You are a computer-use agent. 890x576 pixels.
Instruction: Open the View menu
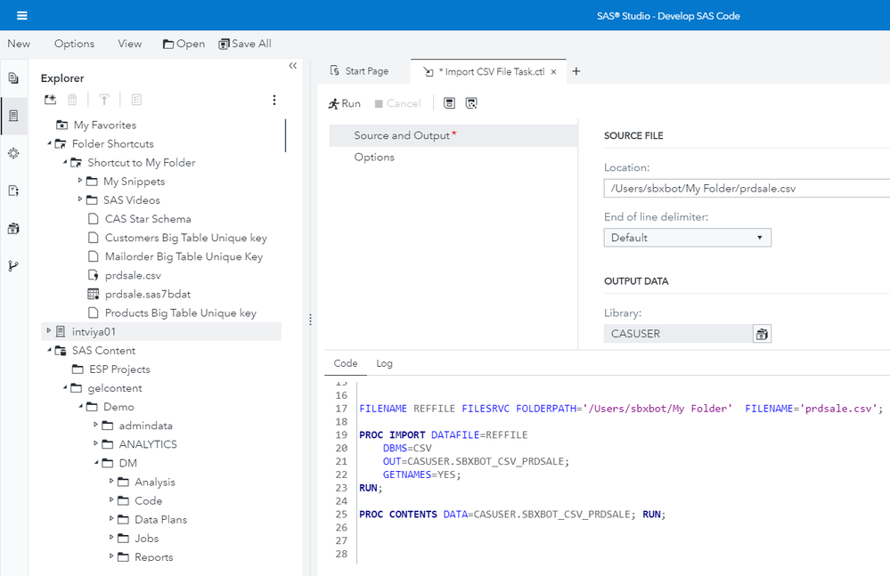130,44
